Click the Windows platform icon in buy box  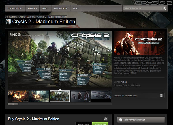106,119
